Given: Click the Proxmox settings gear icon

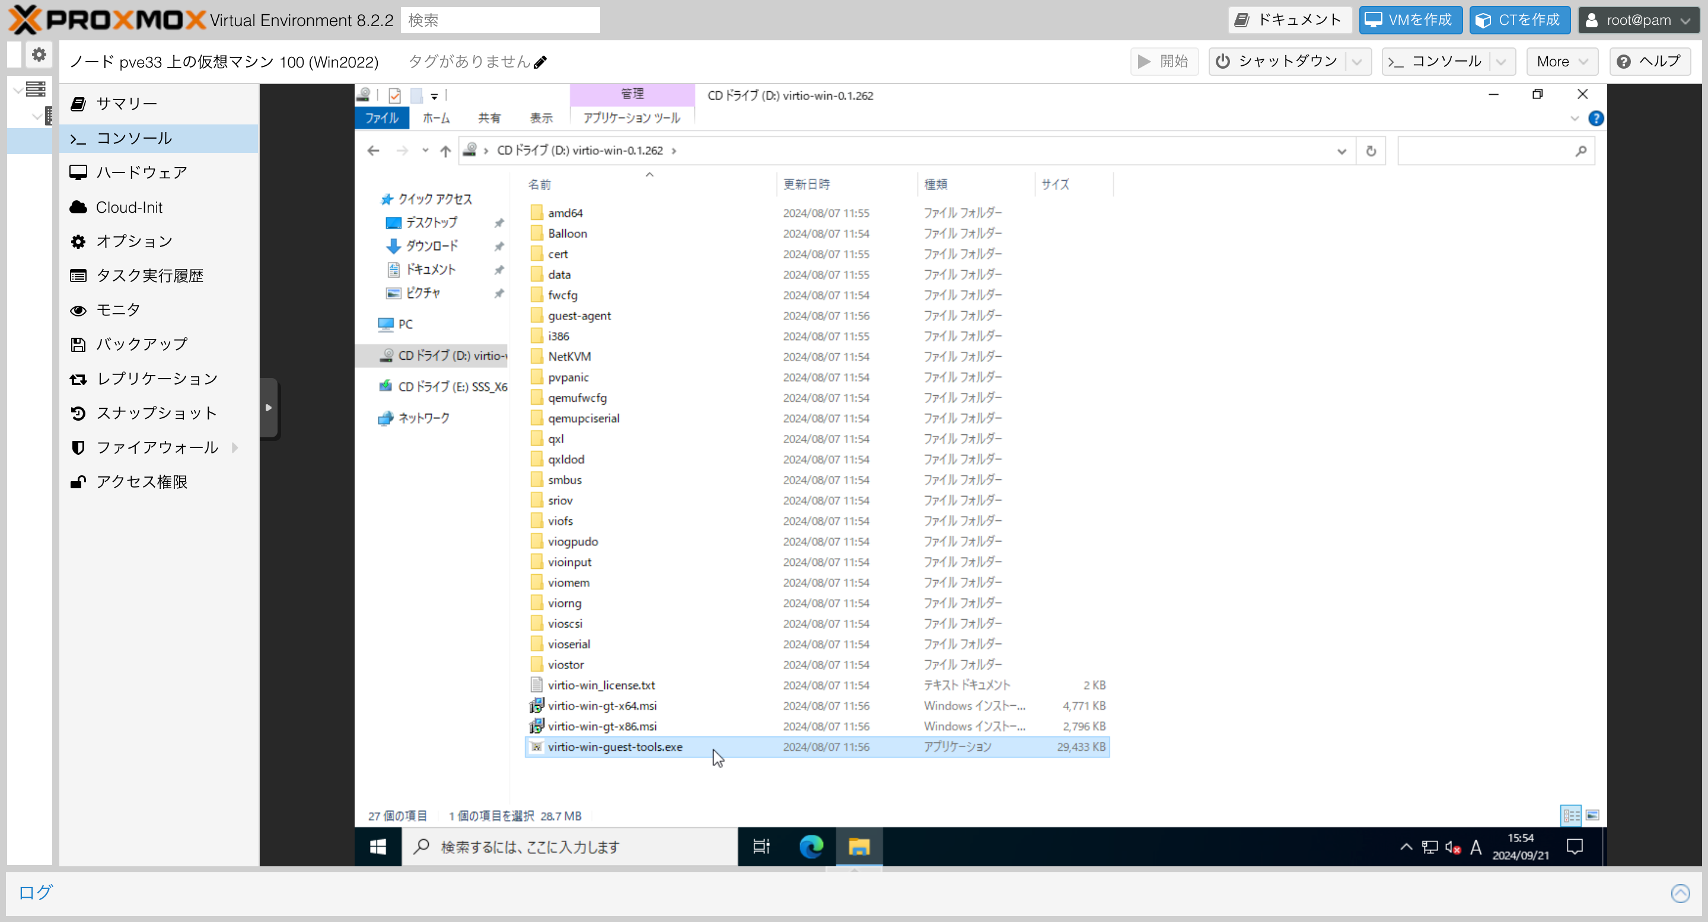Looking at the screenshot, I should (38, 55).
